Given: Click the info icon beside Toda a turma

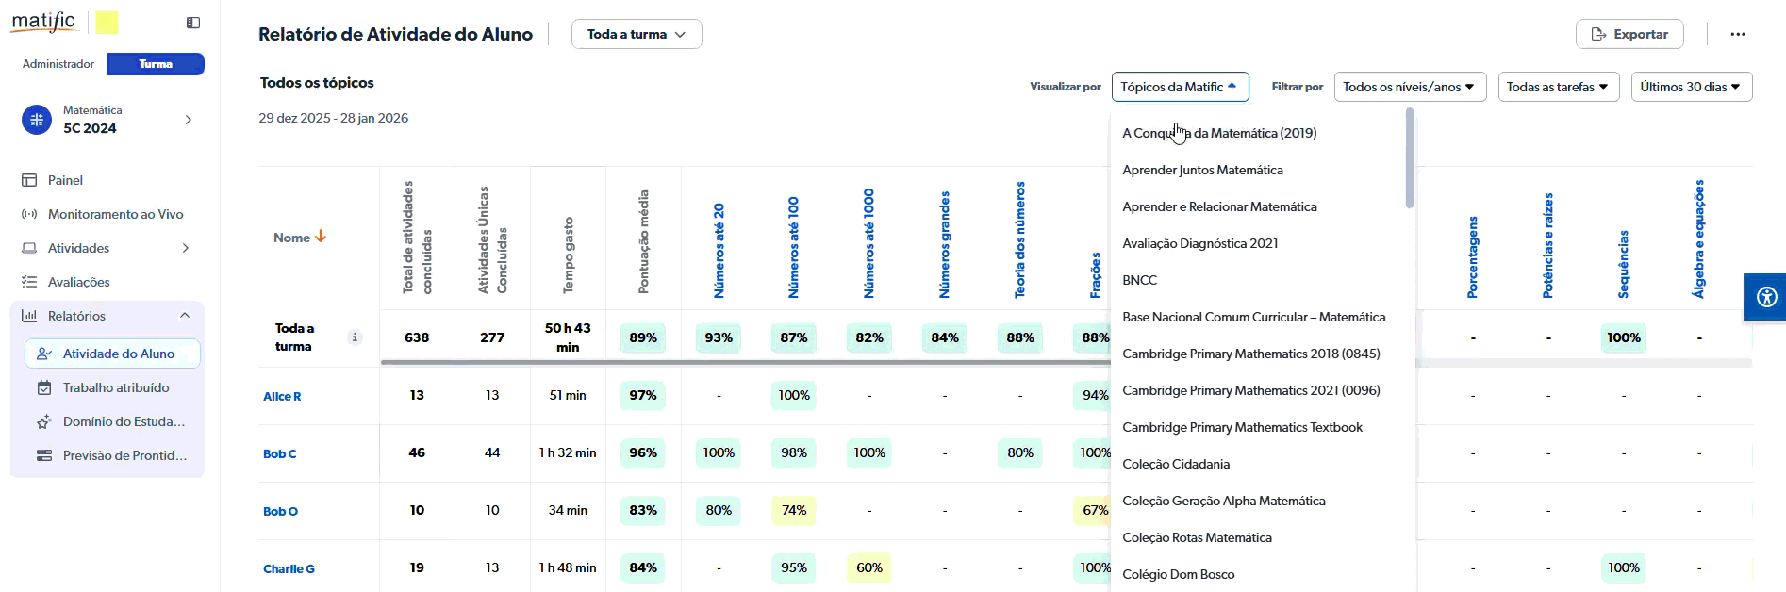Looking at the screenshot, I should pos(355,337).
